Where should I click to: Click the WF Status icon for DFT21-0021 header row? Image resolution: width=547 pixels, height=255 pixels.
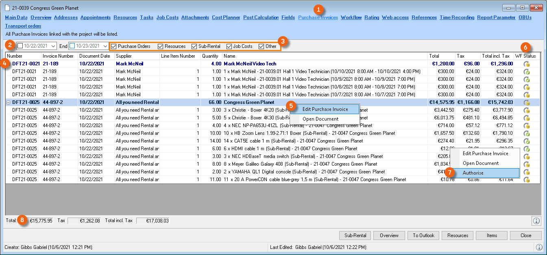pyautogui.click(x=526, y=64)
